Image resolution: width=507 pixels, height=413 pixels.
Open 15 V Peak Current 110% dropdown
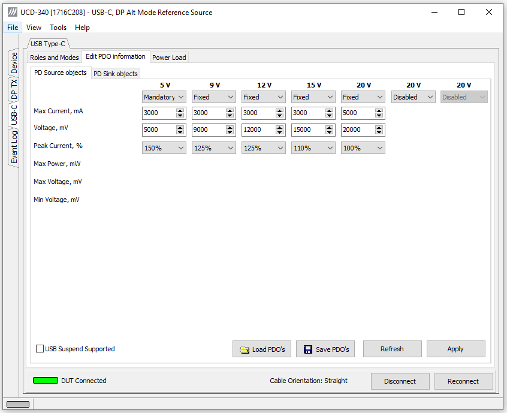[x=313, y=148]
